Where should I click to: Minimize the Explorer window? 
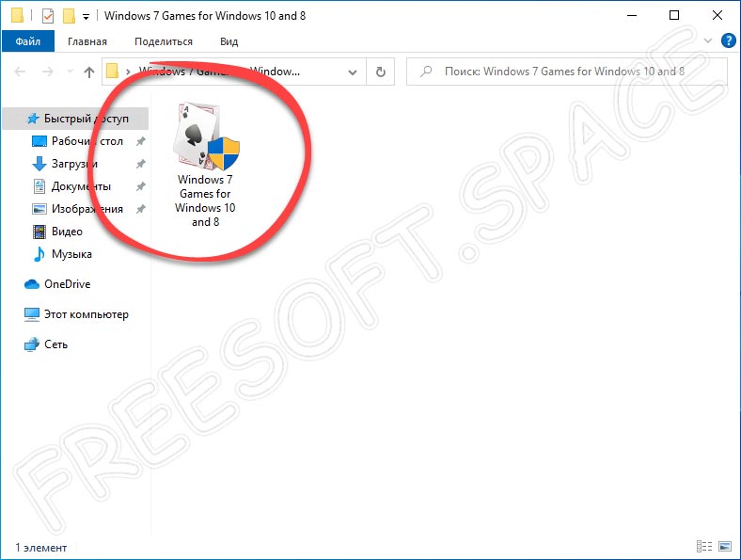(631, 16)
